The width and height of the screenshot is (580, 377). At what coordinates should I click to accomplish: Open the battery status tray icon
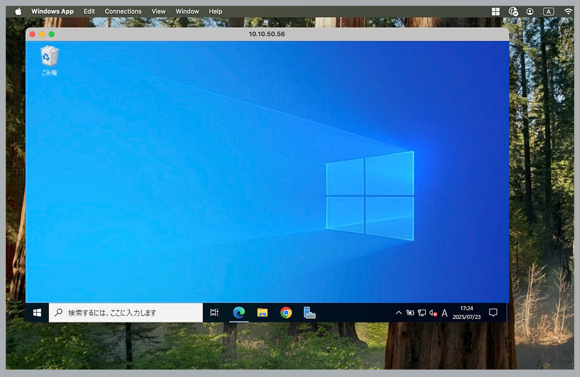[x=410, y=313]
